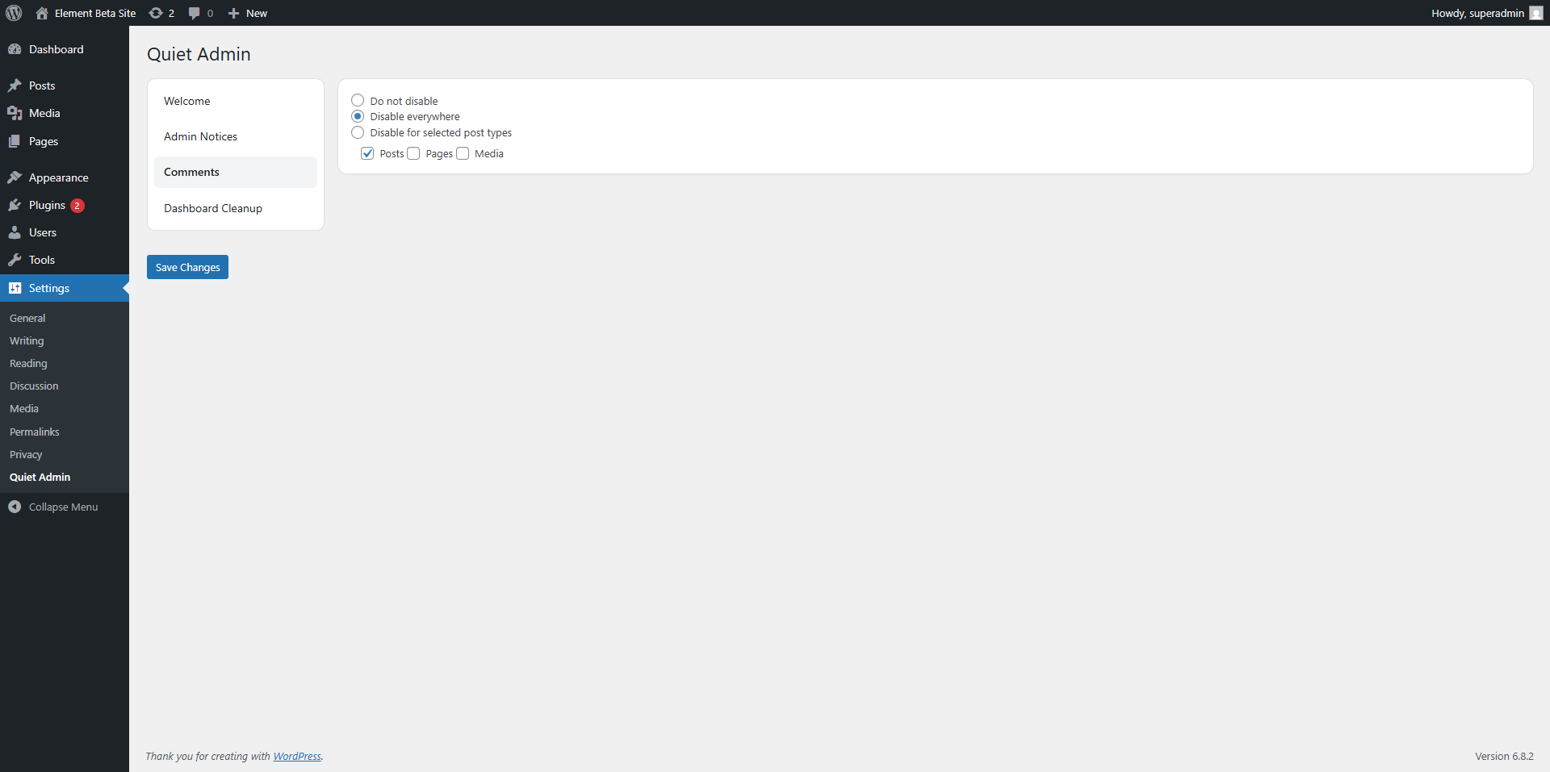Follow the WordPress footer link
The image size is (1550, 772).
[x=297, y=756]
